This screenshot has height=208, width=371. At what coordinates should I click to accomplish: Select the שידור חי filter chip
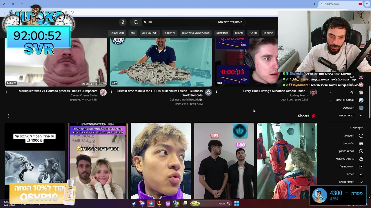[x=268, y=33]
